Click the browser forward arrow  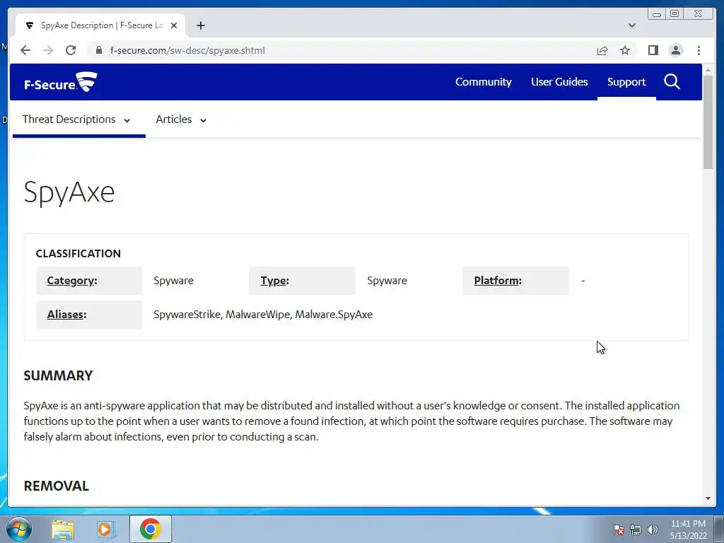coord(48,50)
